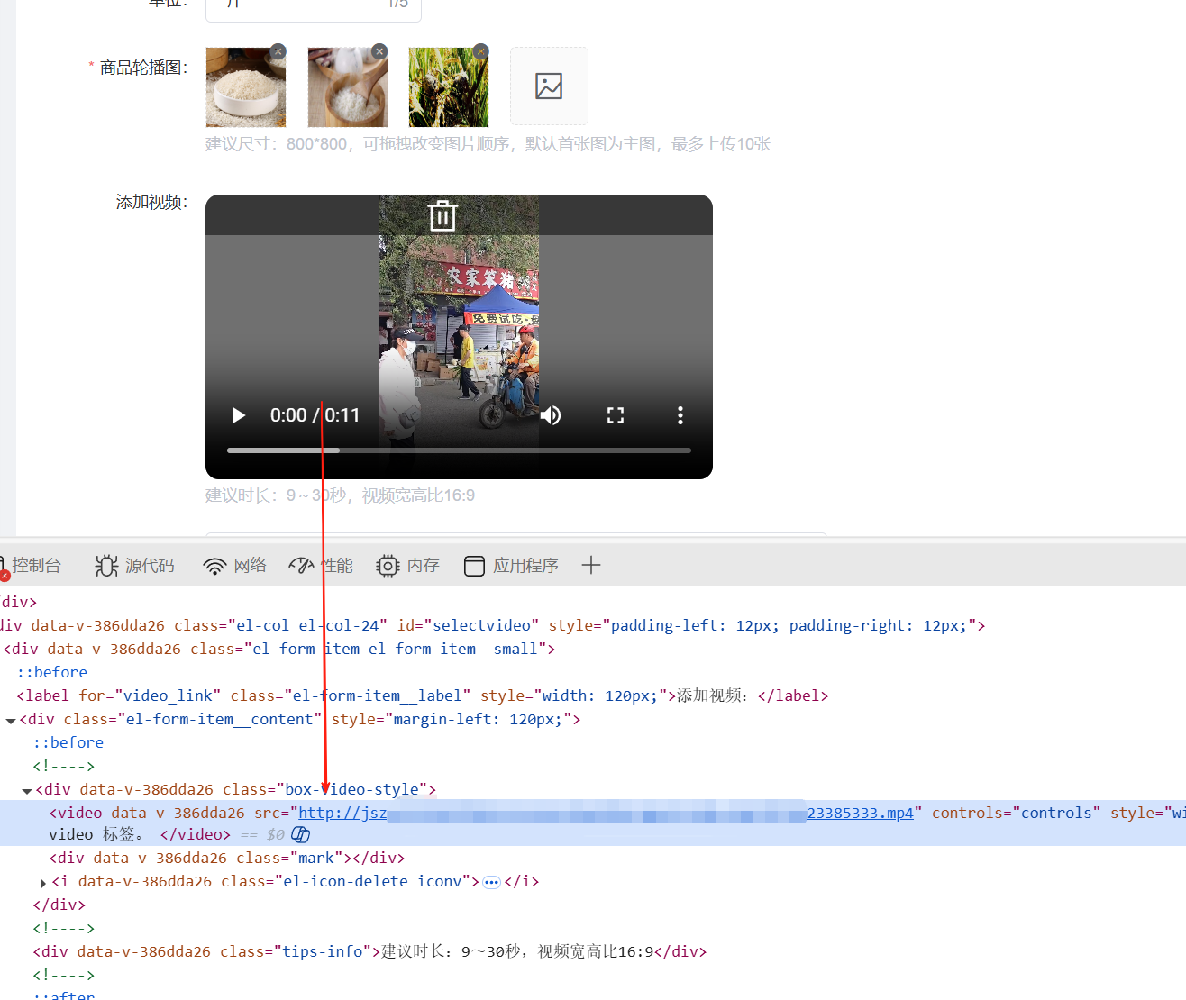Click the 建议时长 video hint text
Viewport: 1186px width, 1000px height.
[x=340, y=495]
